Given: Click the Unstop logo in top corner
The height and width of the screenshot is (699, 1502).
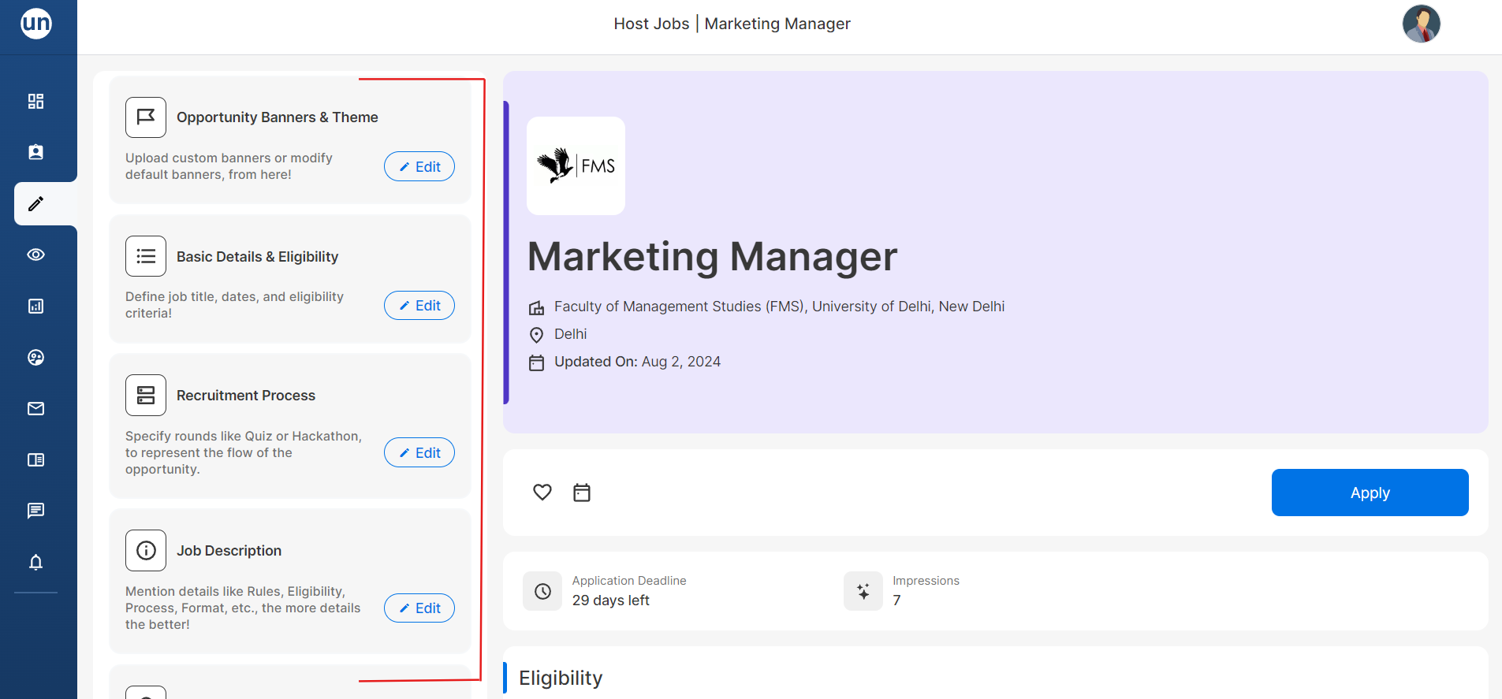Looking at the screenshot, I should [x=36, y=24].
